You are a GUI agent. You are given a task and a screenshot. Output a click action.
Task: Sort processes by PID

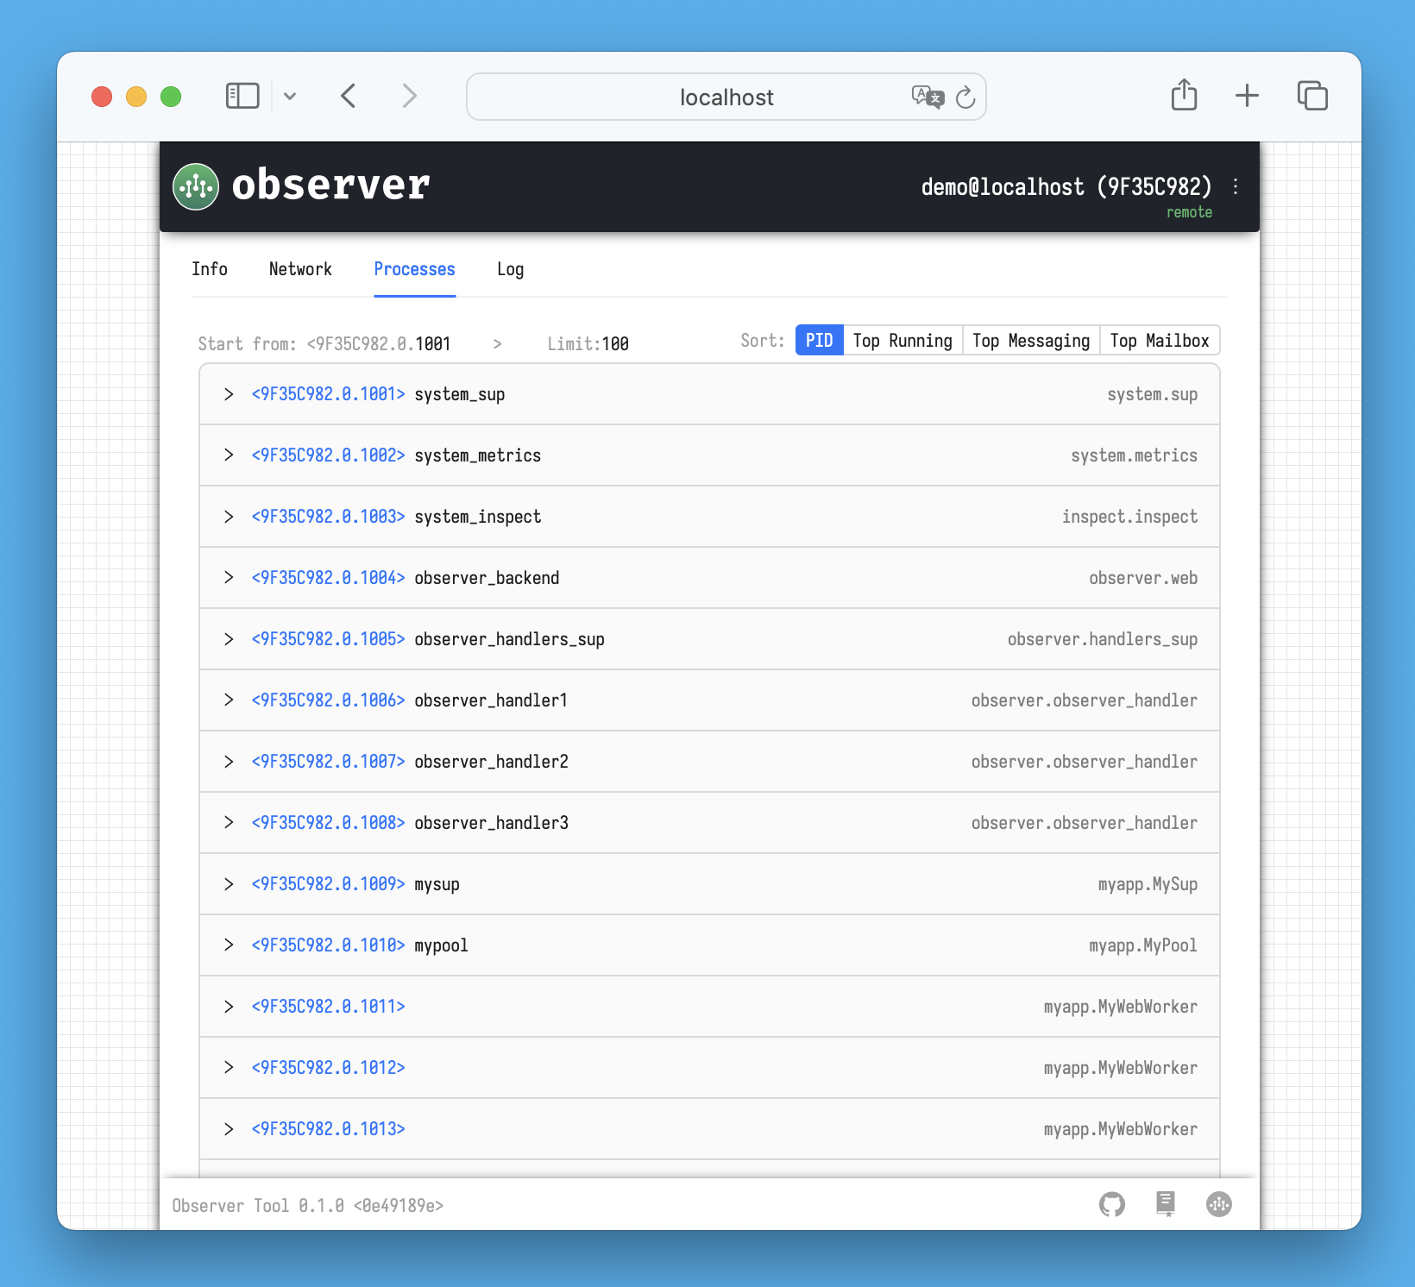pyautogui.click(x=819, y=341)
